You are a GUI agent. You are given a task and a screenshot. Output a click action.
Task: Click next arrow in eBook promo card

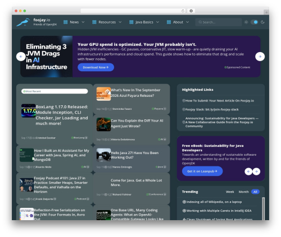[x=256, y=171]
